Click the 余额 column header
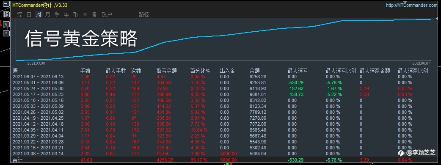Image resolution: width=441 pixels, height=165 pixels. [254, 71]
